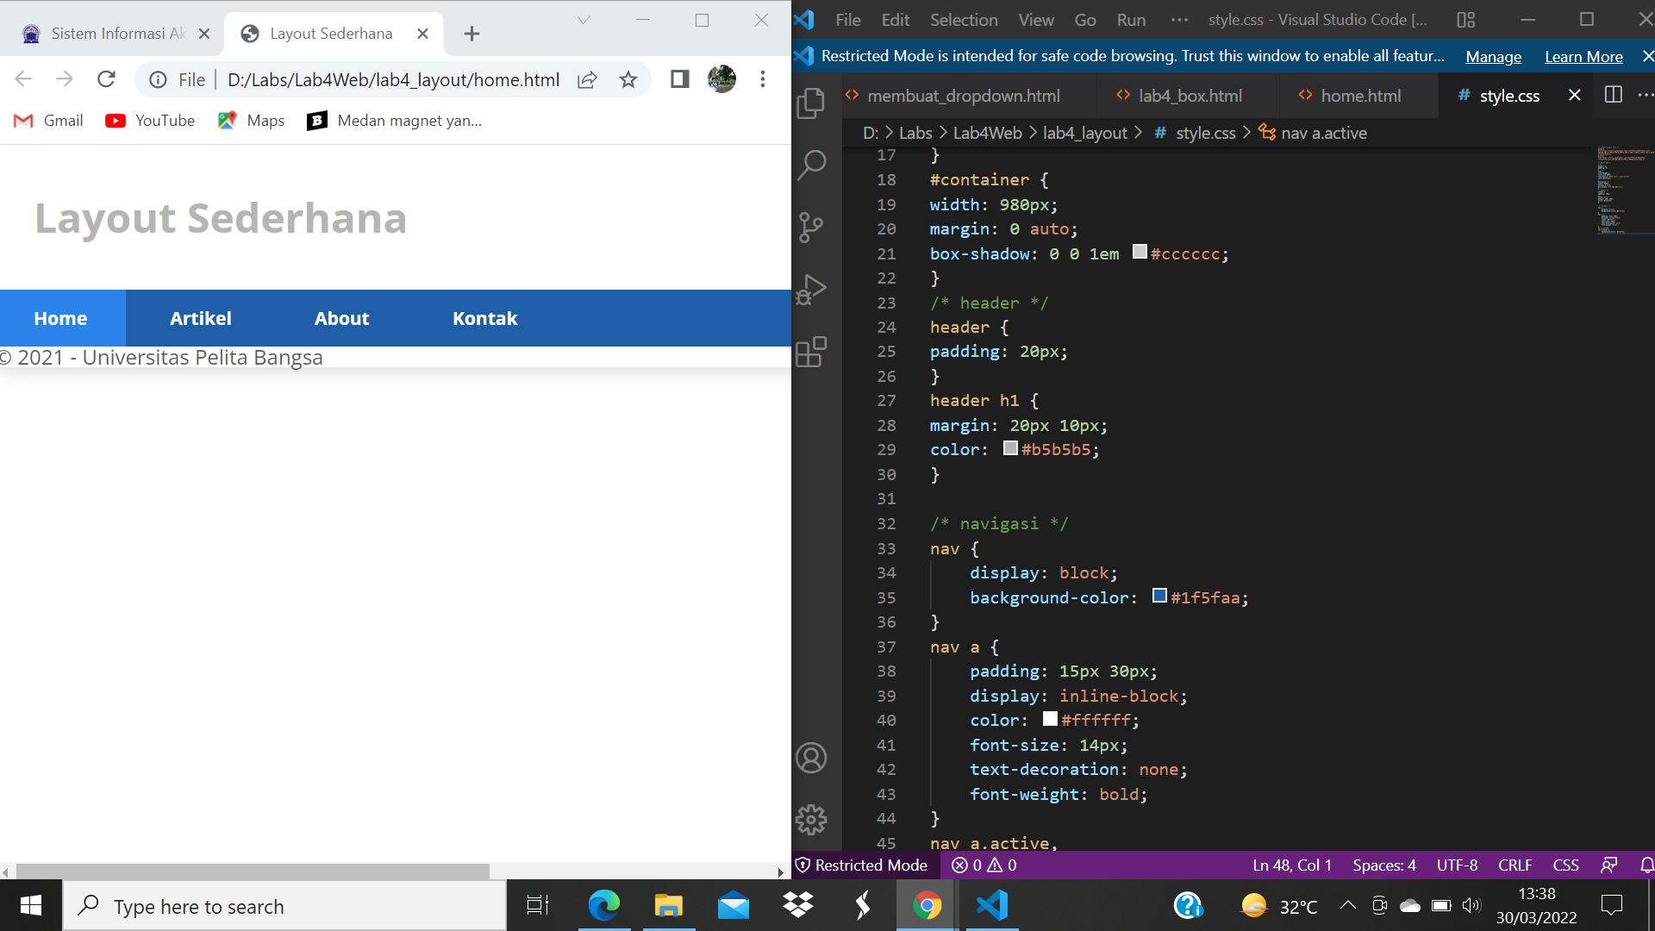
Task: Reload the page in Chrome
Action: click(106, 78)
